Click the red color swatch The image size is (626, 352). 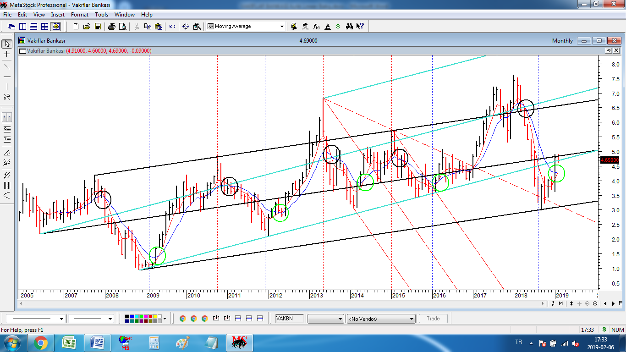point(150,316)
